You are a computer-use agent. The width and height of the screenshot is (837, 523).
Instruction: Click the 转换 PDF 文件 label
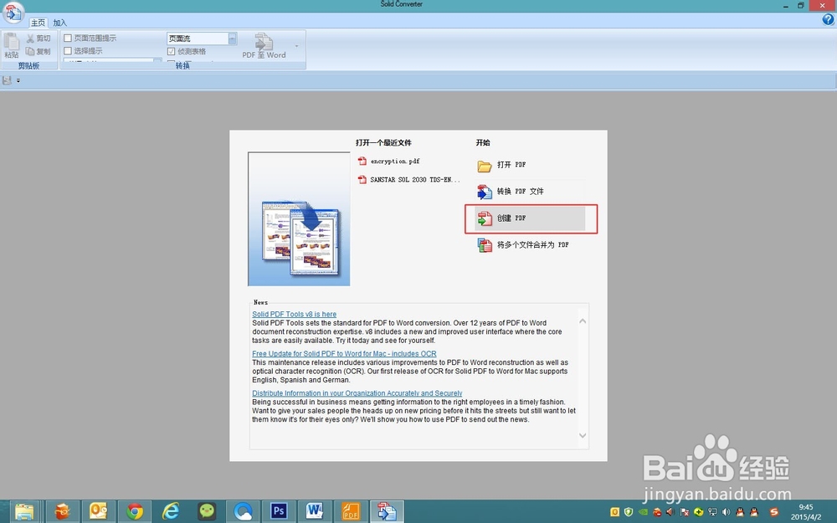coord(521,191)
